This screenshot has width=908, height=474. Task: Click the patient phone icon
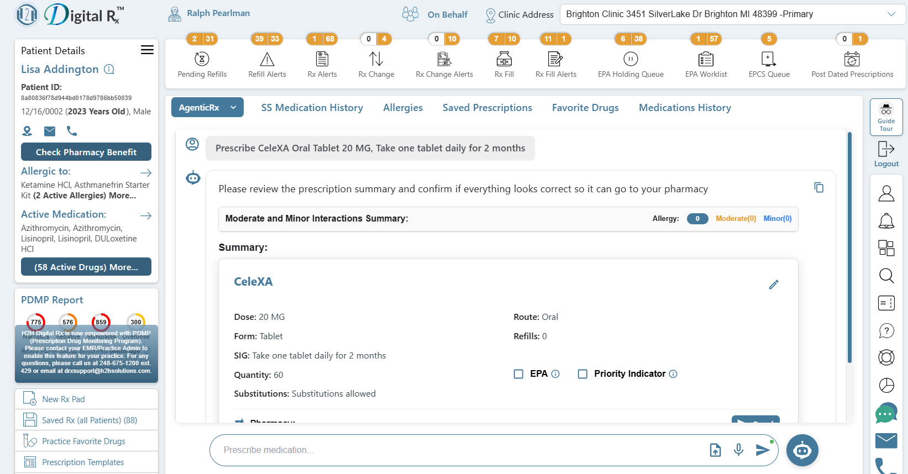[72, 131]
